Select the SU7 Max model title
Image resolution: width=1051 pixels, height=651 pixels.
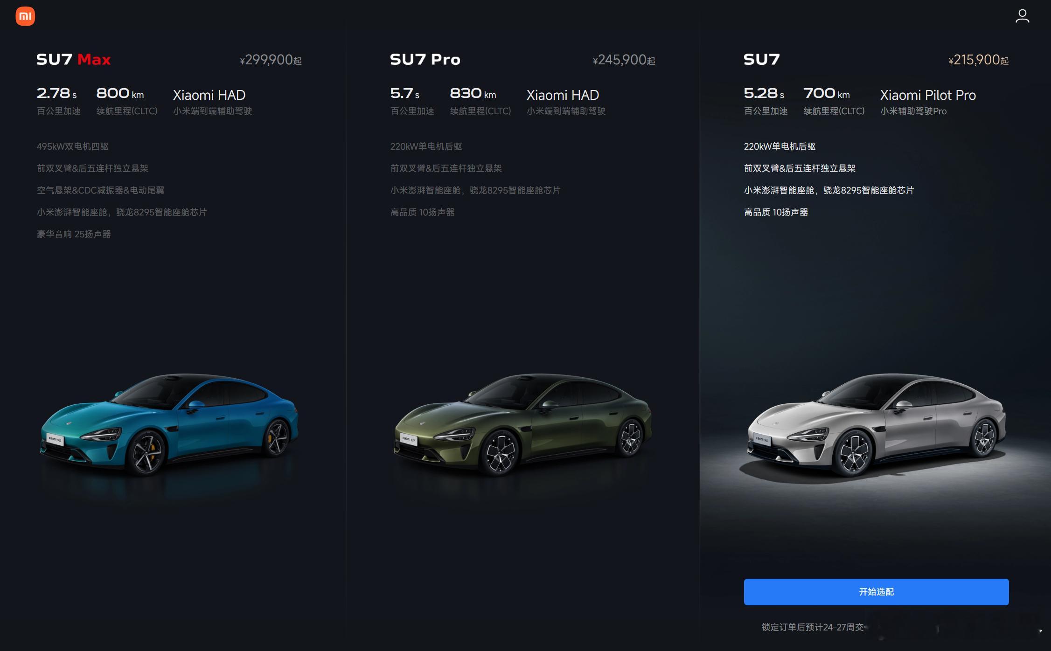point(74,59)
